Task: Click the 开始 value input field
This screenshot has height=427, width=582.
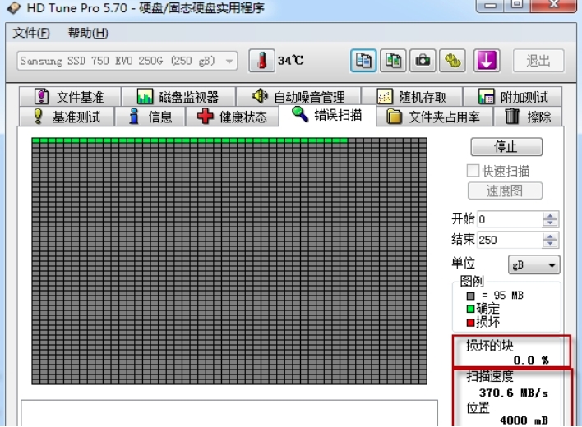Action: pyautogui.click(x=510, y=219)
